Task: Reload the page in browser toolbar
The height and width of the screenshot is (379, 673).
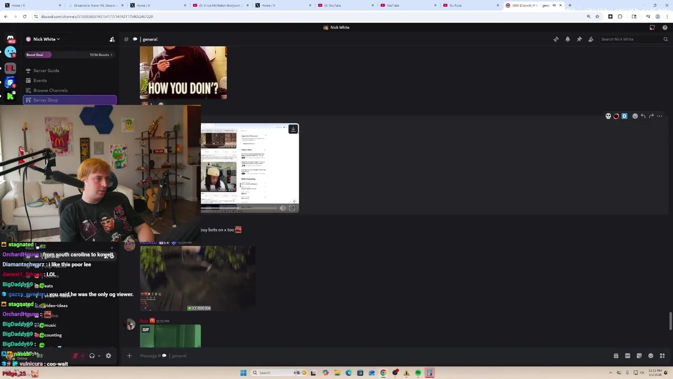Action: [24, 16]
